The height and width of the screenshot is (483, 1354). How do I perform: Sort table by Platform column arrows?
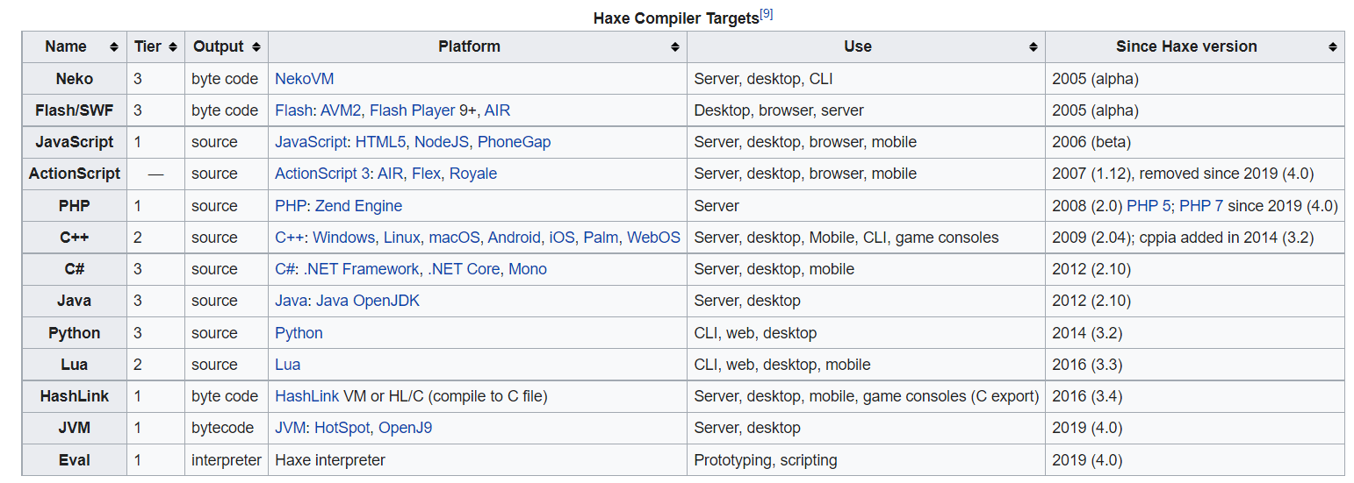(675, 47)
